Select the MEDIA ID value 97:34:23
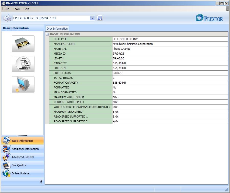Screen dimensions: 230x193 [x=118, y=54]
